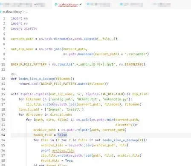
Task: Close the makeaddin.py tab
Action: coord(81,4)
